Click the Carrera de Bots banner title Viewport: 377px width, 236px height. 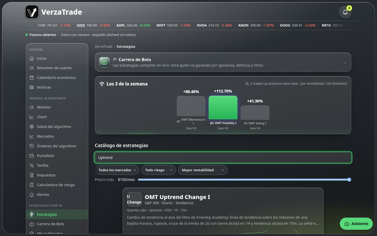(x=135, y=60)
